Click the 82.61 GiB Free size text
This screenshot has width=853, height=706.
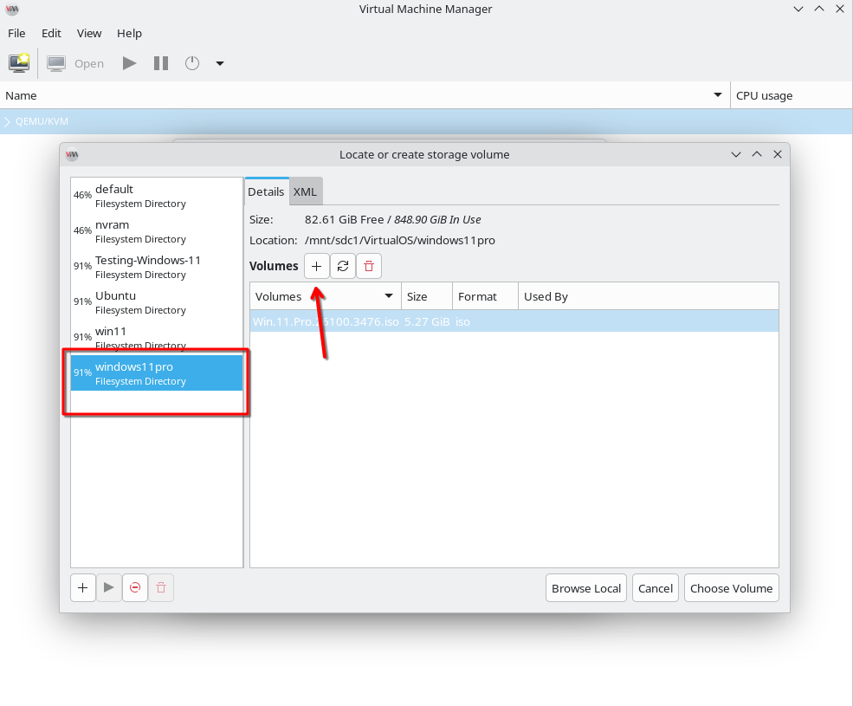pos(344,219)
